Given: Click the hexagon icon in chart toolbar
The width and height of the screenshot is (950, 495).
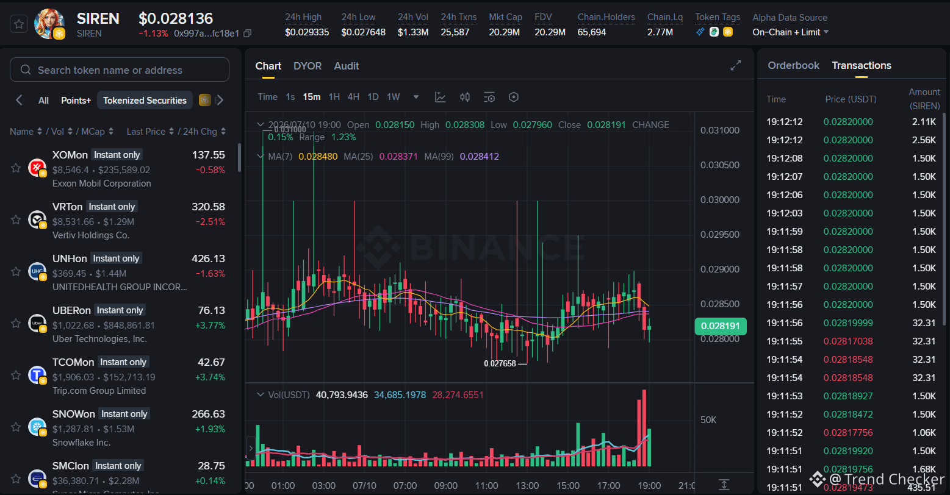Looking at the screenshot, I should (x=514, y=97).
